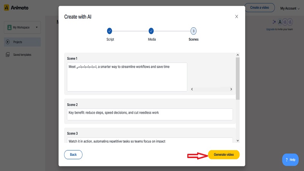Click the sparkle AI icon near avatars
The image size is (304, 171).
pos(274,22)
